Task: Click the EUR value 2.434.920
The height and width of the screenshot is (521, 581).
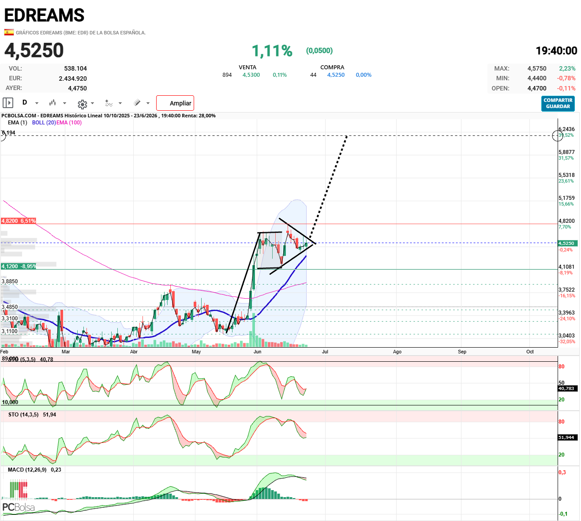Action: point(73,79)
